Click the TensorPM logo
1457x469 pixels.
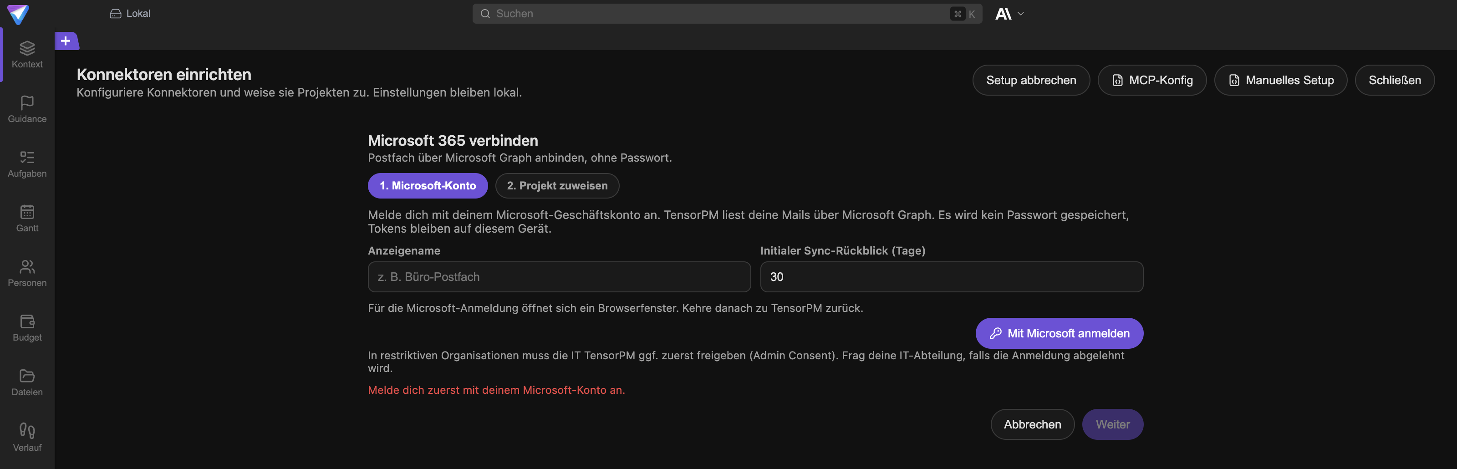[x=18, y=14]
